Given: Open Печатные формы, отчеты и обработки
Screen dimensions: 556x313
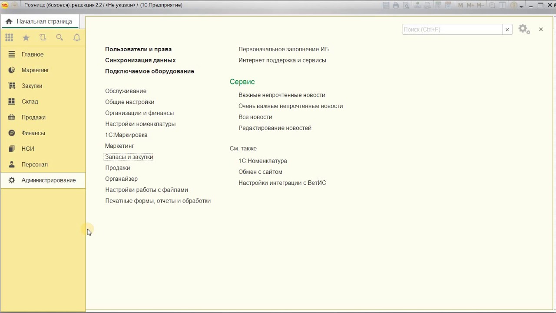Looking at the screenshot, I should [x=158, y=200].
